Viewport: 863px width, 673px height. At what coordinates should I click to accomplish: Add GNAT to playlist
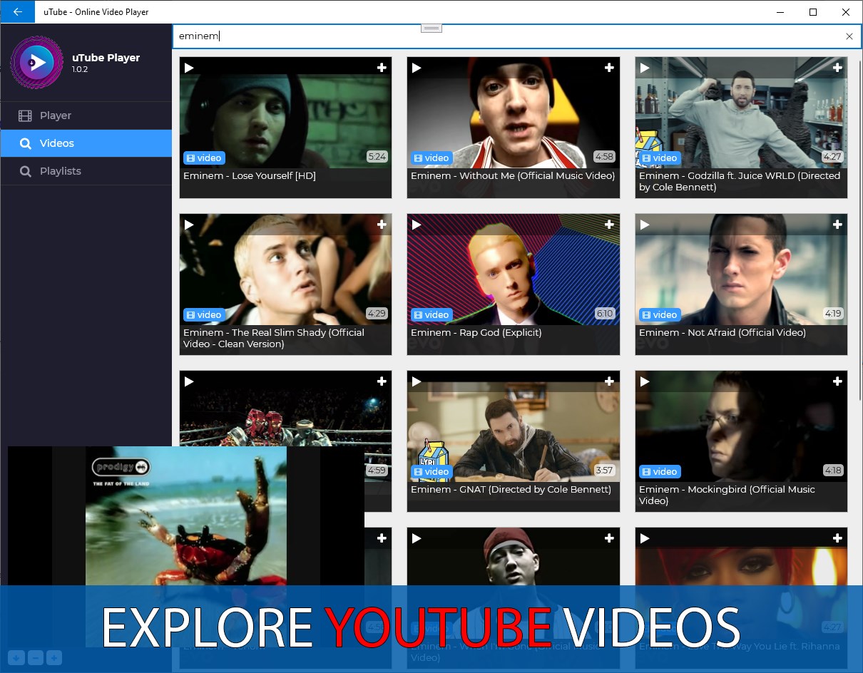[x=609, y=381]
